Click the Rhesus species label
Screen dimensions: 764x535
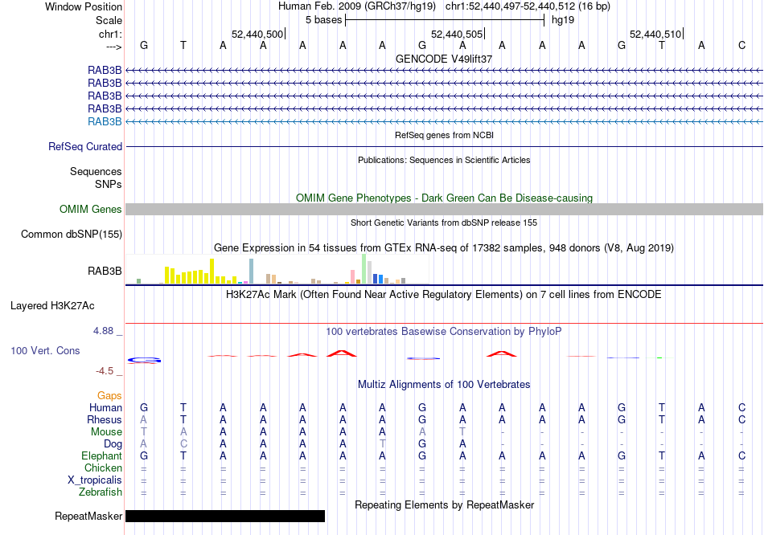105,419
